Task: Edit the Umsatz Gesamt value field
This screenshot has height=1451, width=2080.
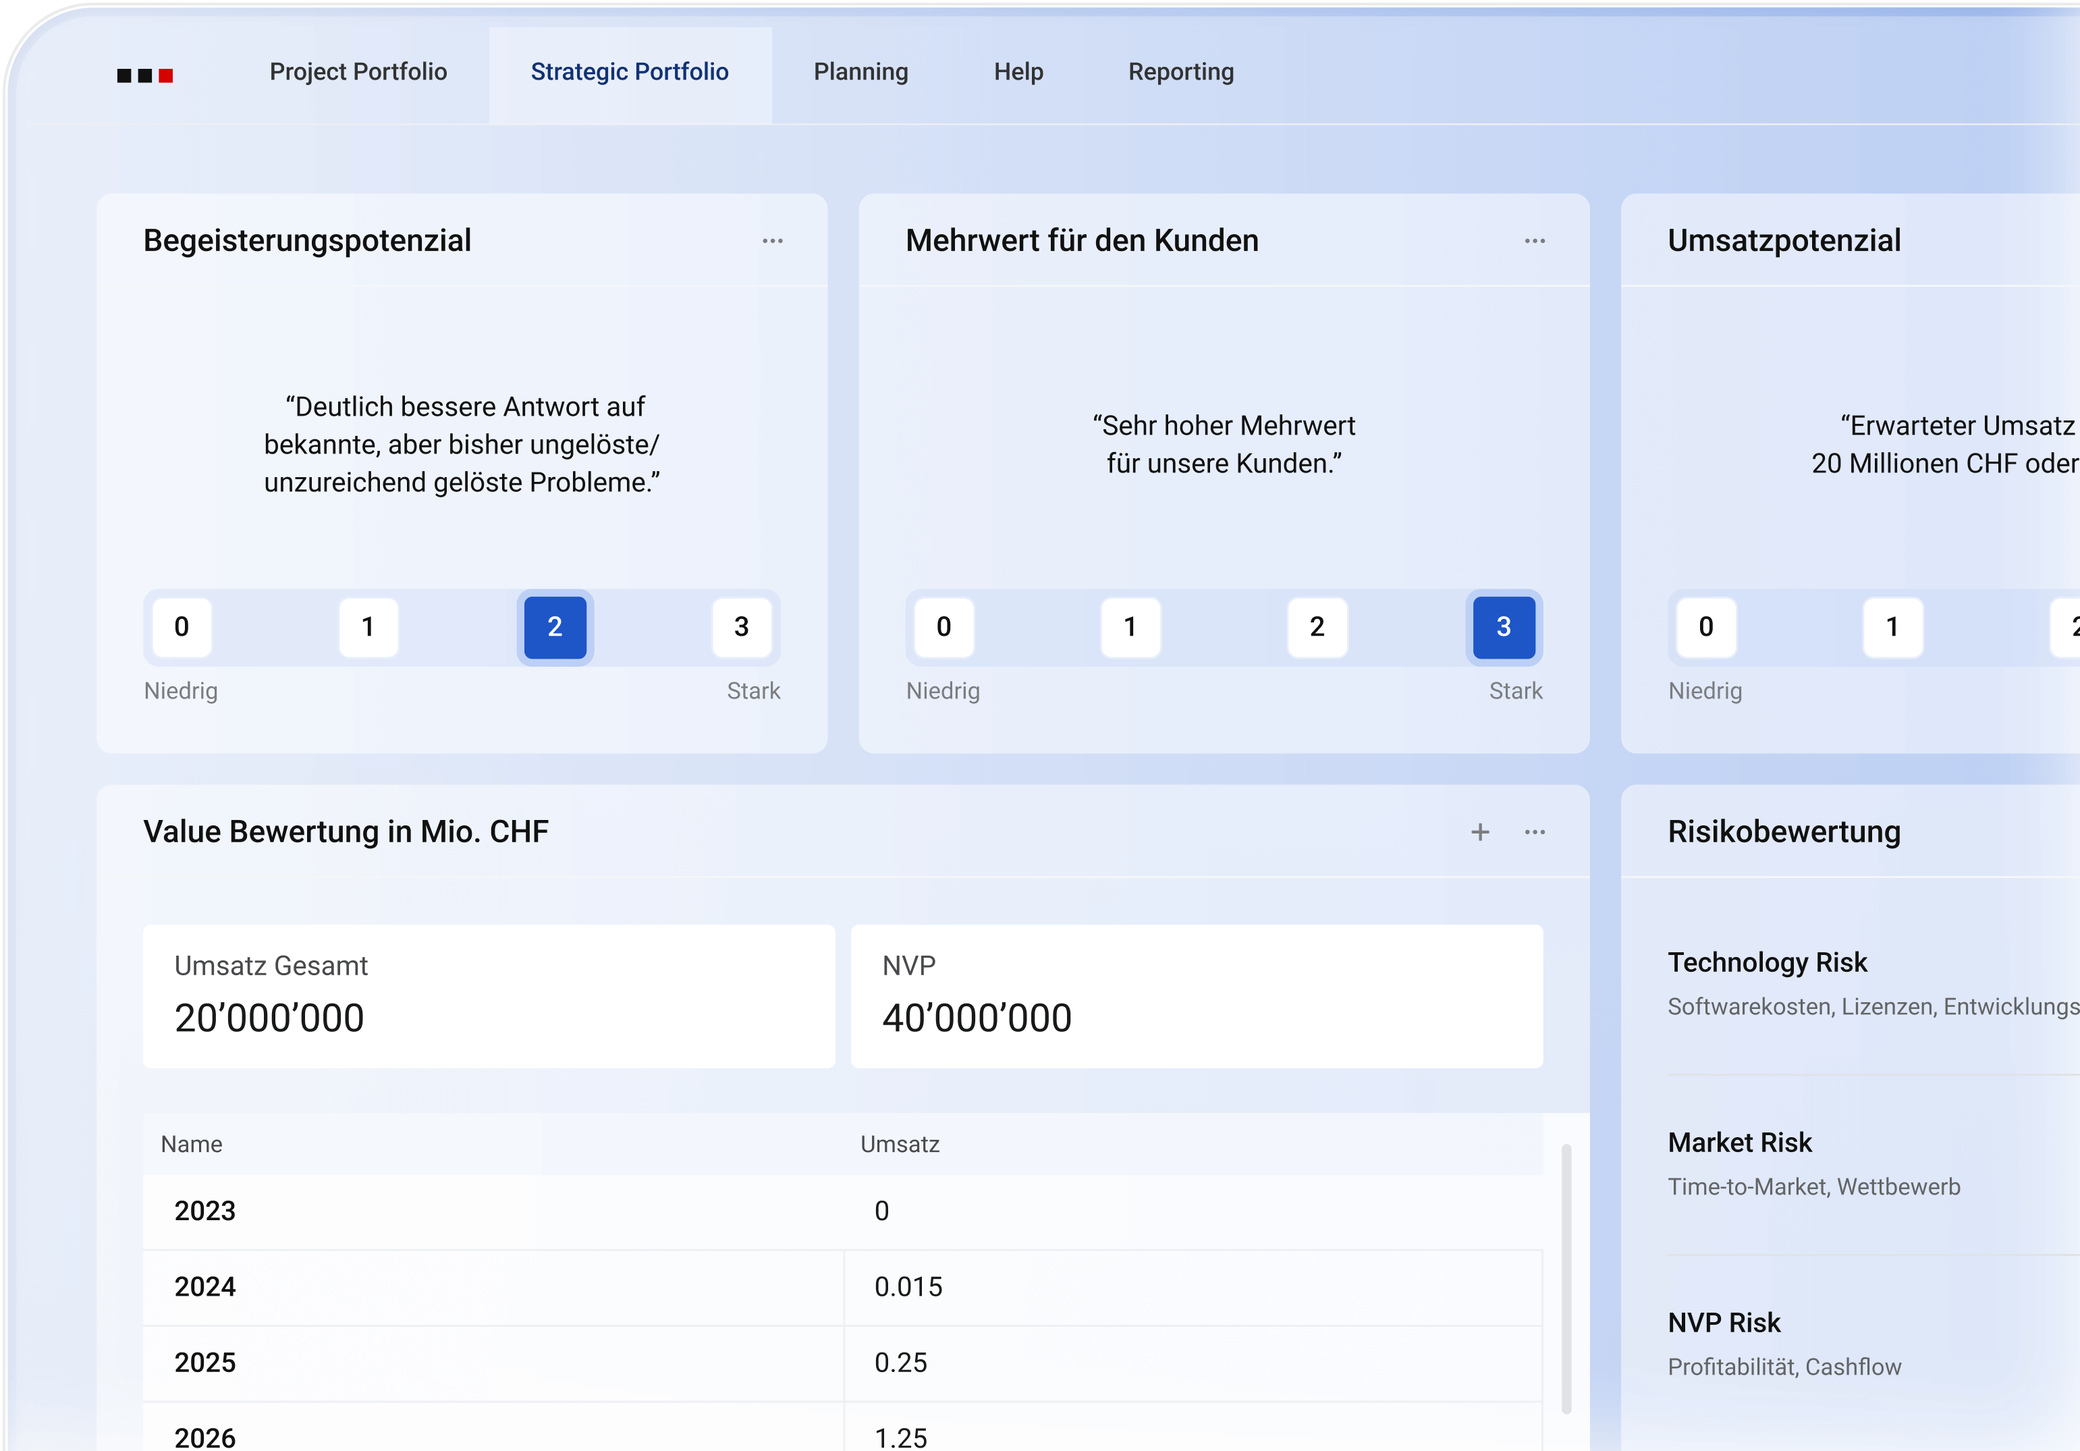Action: 489,996
